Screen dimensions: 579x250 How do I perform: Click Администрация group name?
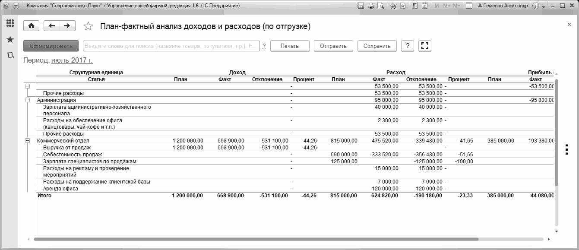[57, 100]
